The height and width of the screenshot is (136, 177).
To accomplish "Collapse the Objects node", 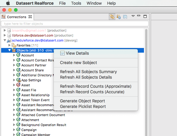I will click(x=9, y=50).
